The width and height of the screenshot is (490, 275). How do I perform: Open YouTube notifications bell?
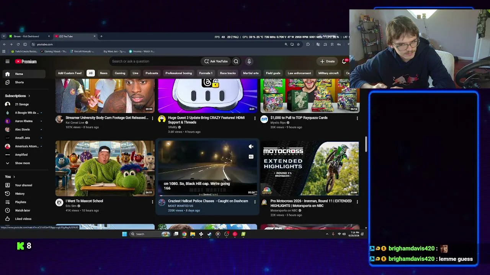[344, 61]
